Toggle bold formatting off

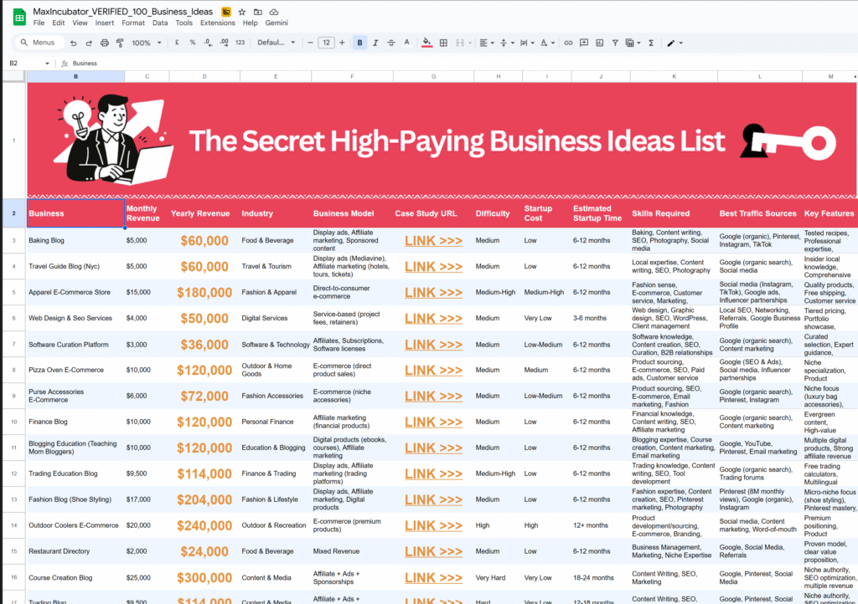click(x=359, y=43)
